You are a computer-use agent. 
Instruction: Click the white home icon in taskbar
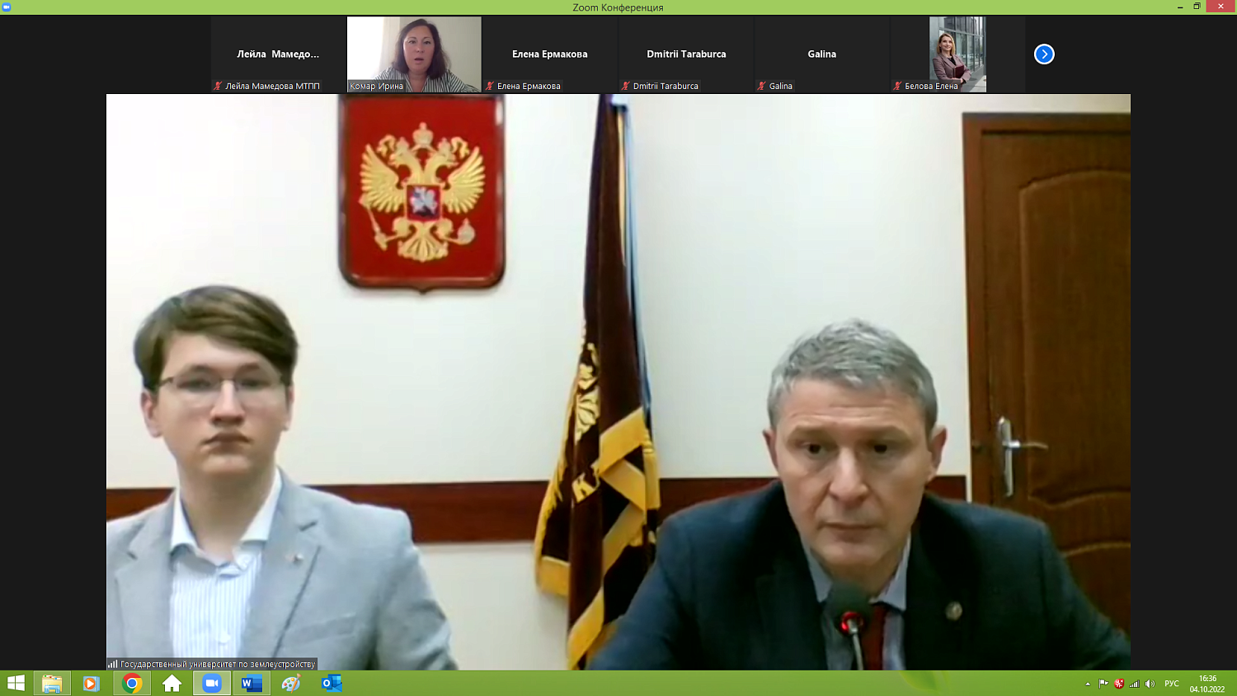[172, 684]
